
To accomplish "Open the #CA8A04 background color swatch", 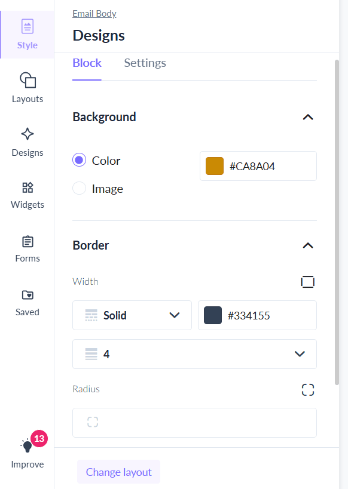I will coord(214,166).
